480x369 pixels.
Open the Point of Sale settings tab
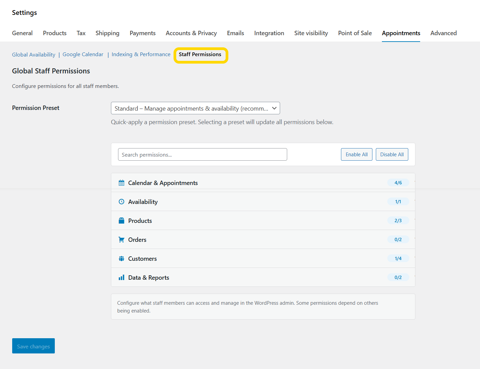(x=355, y=33)
